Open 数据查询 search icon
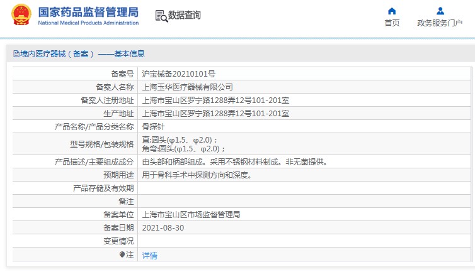This screenshot has width=475, height=272. point(161,16)
